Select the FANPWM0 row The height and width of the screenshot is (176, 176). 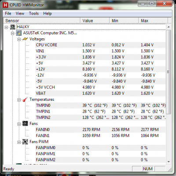[x=100, y=148]
